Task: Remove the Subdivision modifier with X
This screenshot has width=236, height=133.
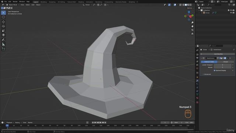Action: (230, 58)
